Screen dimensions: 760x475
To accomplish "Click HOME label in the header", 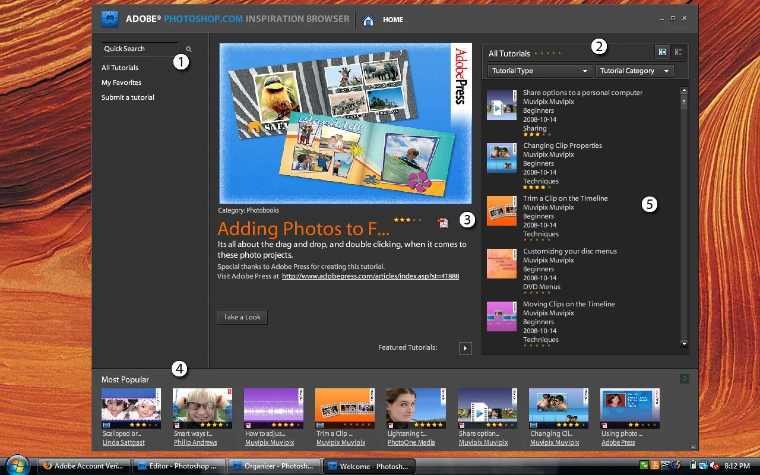I will [x=393, y=20].
